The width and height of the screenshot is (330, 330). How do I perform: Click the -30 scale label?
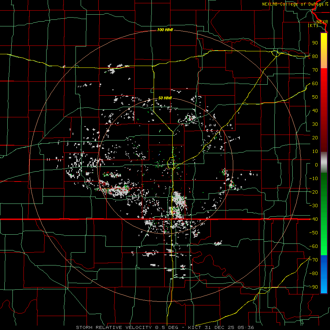[313, 206]
